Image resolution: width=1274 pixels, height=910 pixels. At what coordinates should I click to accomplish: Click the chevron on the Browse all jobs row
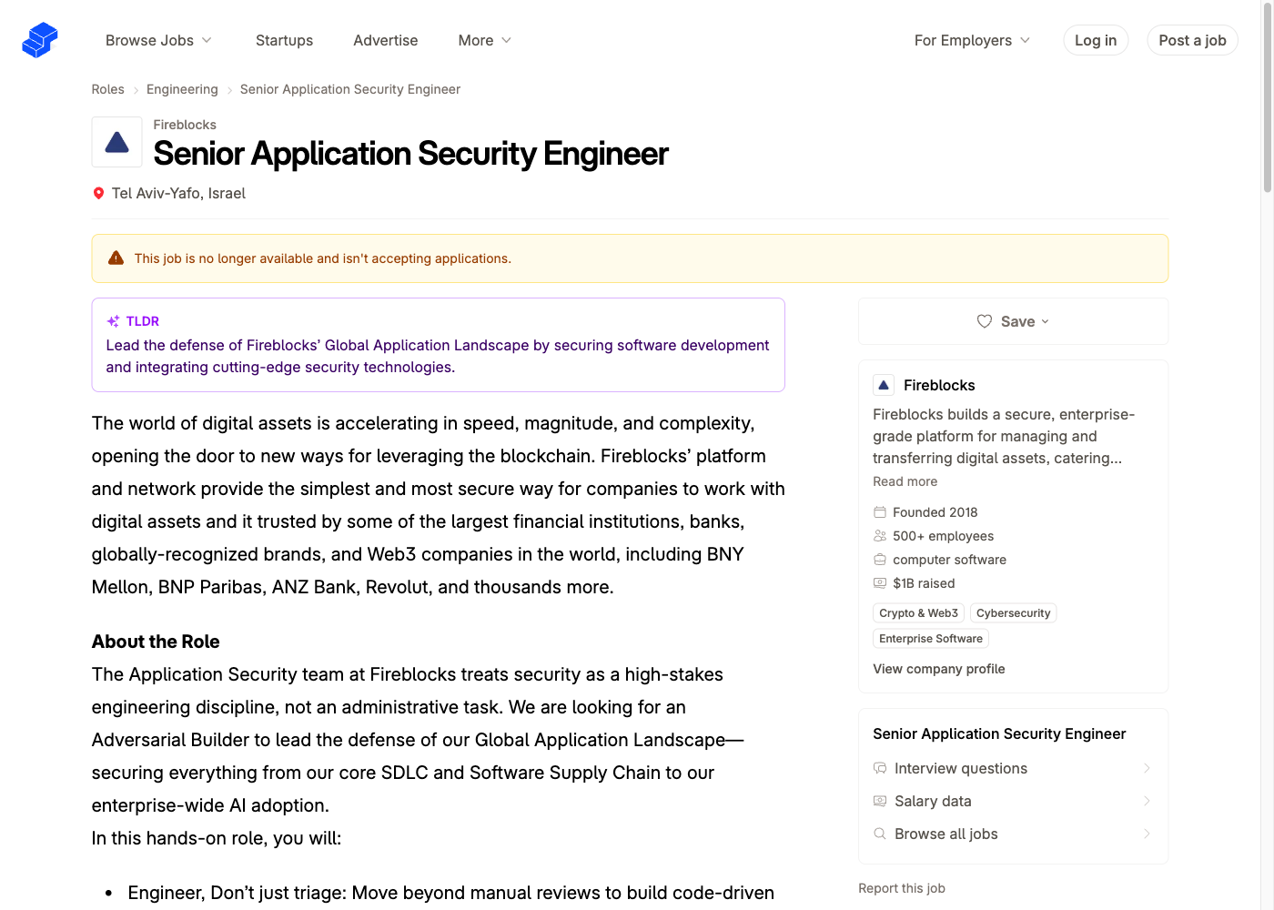click(1147, 834)
